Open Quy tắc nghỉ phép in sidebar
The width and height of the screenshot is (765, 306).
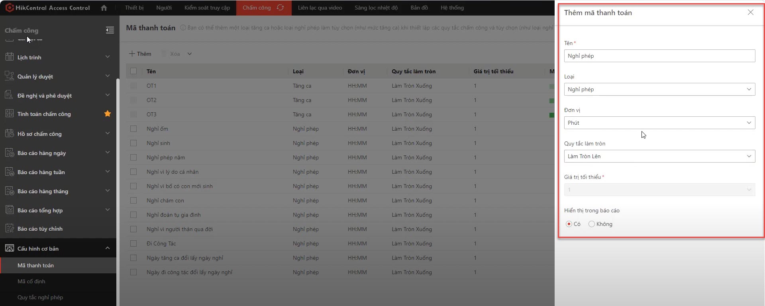(x=40, y=297)
